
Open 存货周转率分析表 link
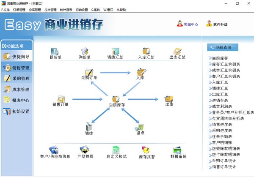tap(226, 118)
